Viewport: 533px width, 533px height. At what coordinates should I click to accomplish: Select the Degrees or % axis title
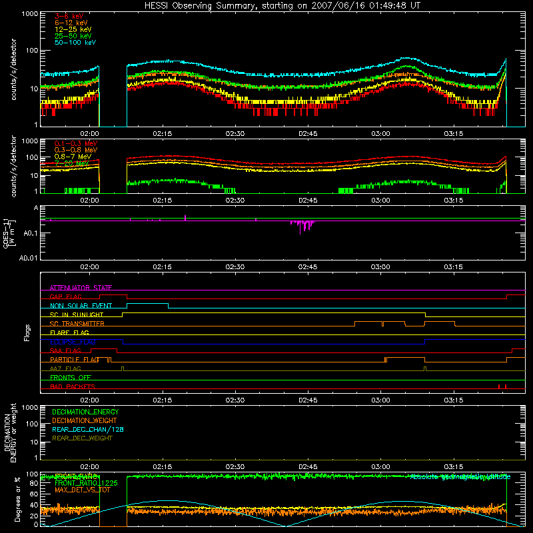pyautogui.click(x=17, y=499)
